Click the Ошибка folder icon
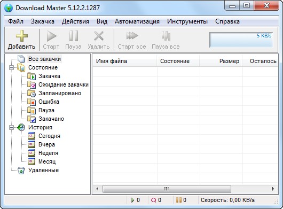The image size is (283, 209). [x=32, y=102]
